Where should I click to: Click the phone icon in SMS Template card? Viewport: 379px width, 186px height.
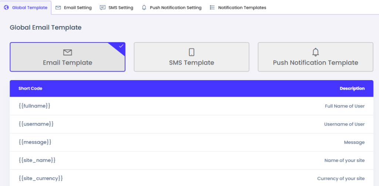coord(191,52)
